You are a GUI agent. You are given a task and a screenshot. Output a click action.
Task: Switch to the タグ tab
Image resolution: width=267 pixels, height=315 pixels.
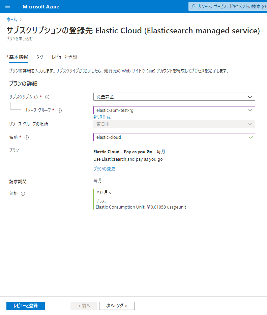(x=39, y=57)
